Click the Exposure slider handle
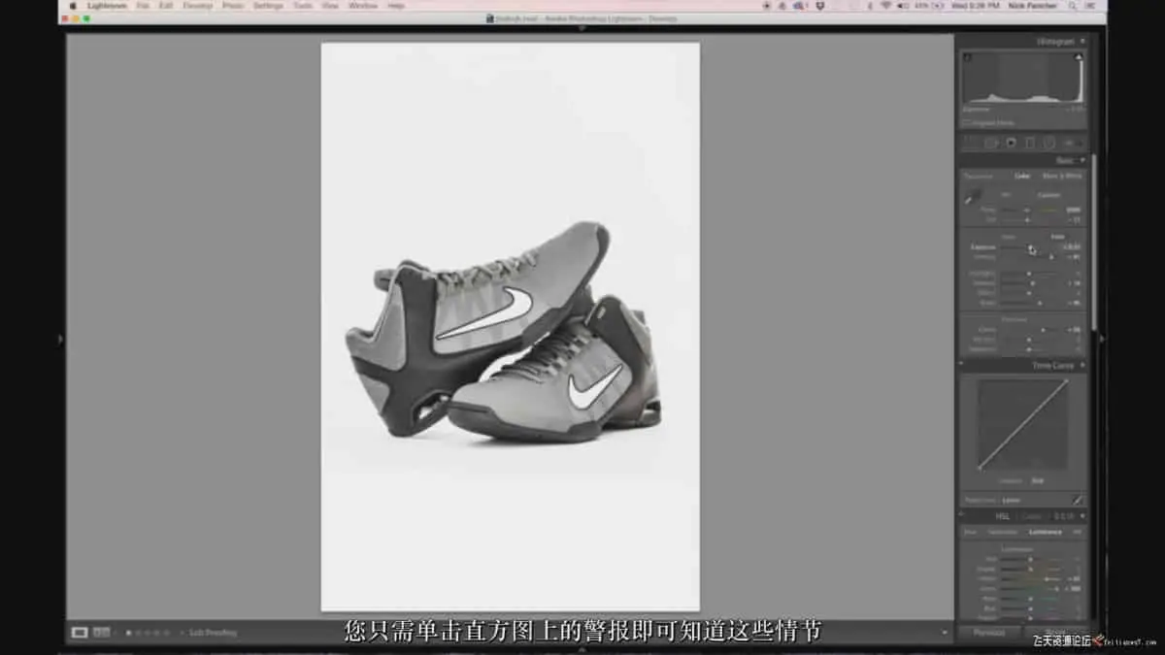Screen dimensions: 1165x655 point(1032,247)
